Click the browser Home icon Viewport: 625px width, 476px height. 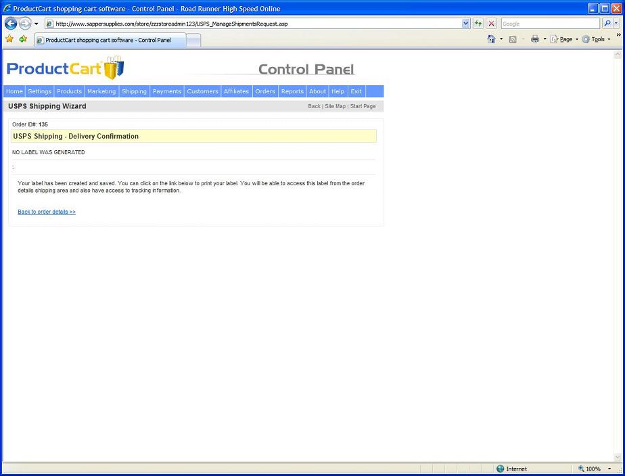(x=492, y=39)
